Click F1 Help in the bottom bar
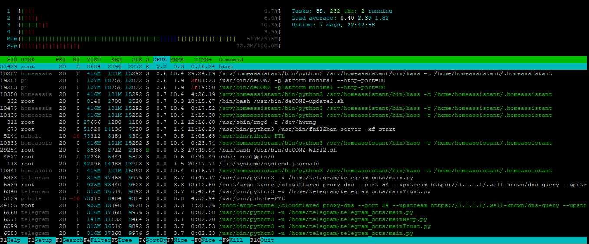 (x=13, y=241)
